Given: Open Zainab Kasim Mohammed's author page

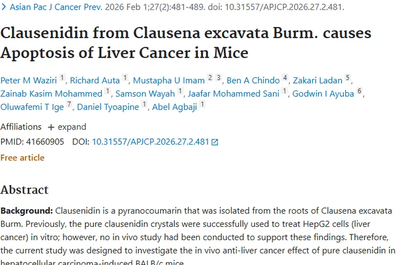Looking at the screenshot, I should (51, 94).
